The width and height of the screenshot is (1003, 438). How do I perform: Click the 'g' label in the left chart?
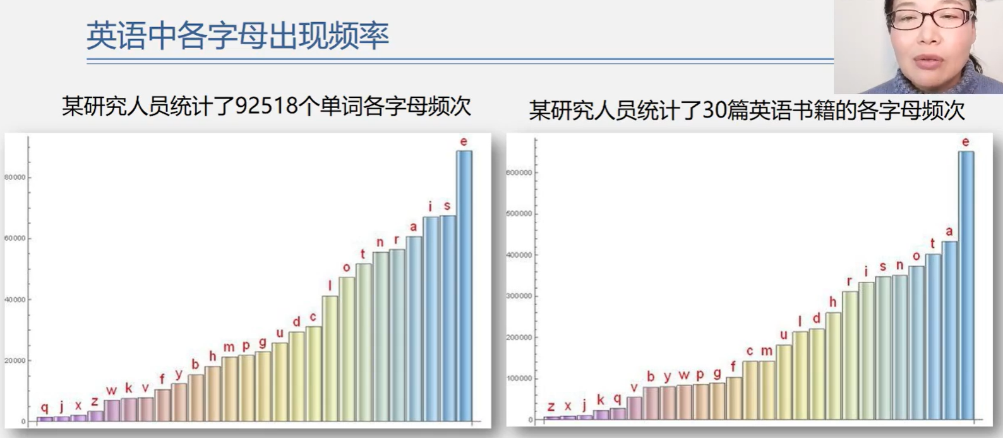coord(263,343)
